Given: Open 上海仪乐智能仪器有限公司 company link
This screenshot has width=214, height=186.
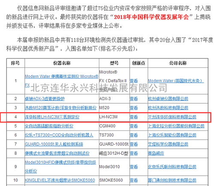Looking at the screenshot, I should pos(172,135).
